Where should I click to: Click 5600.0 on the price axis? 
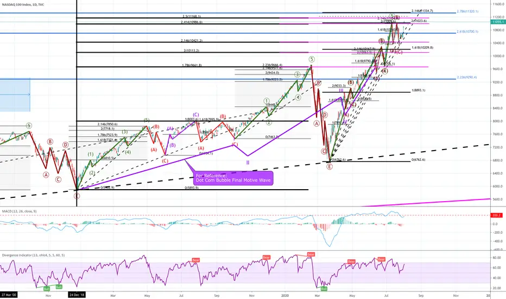(498, 200)
